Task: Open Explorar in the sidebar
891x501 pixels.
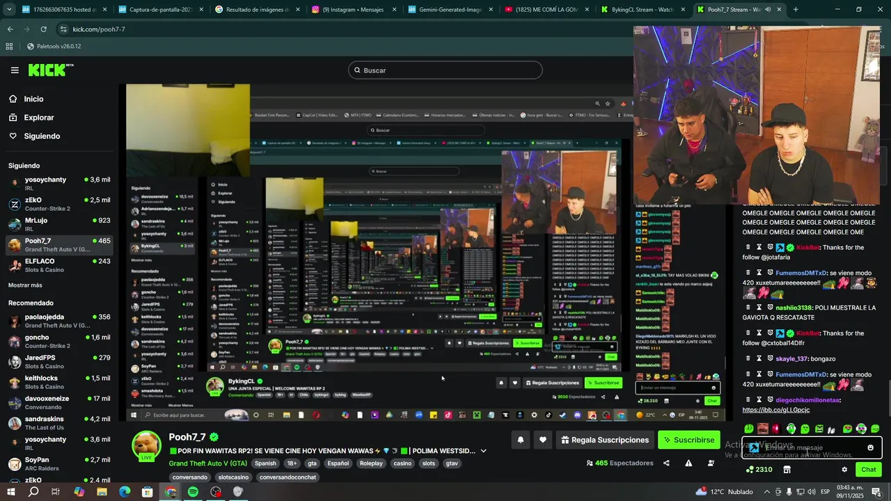Action: pos(38,118)
